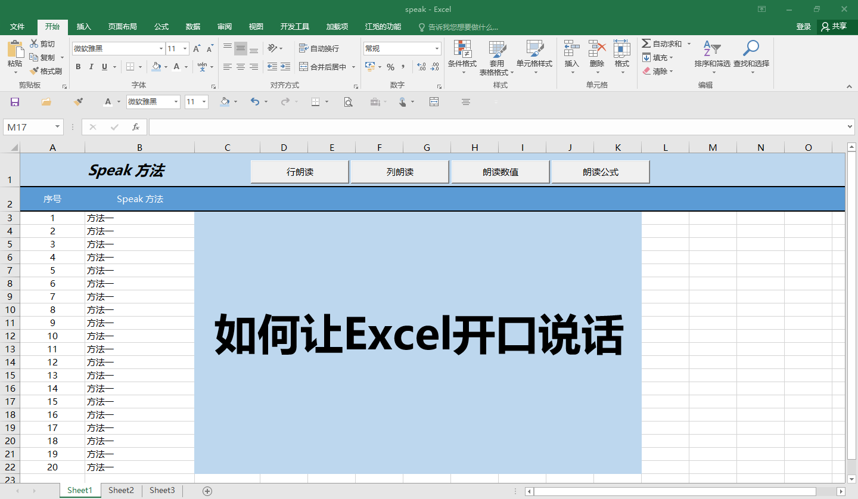This screenshot has height=499, width=858.
Task: Click the text orientation icon
Action: (272, 48)
